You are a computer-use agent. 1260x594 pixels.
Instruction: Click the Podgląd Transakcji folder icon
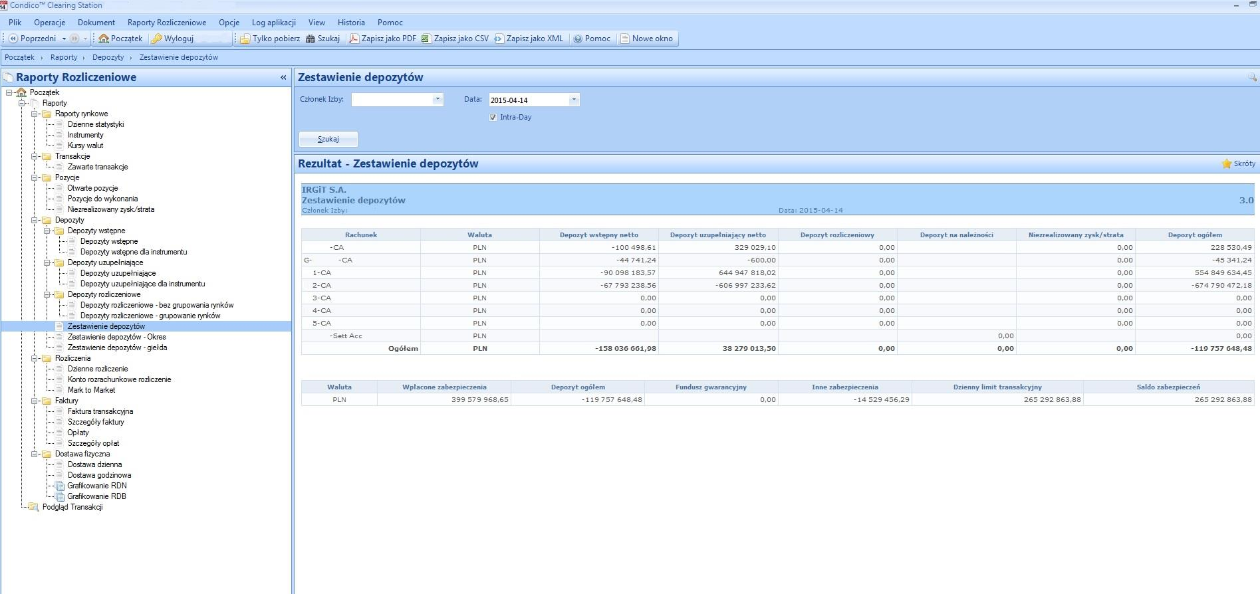click(x=34, y=507)
